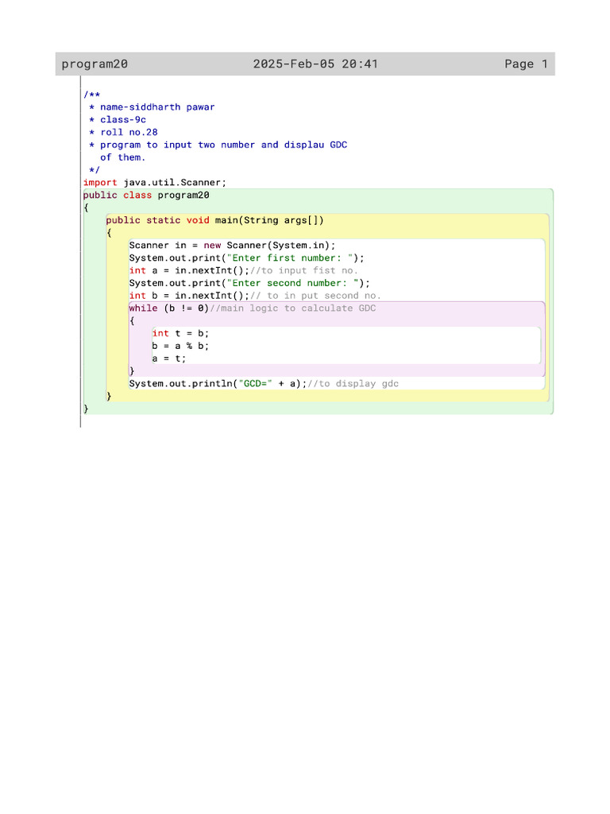Click the '//main logic to calculate GDC' comment
610x814 pixels.
[x=293, y=308]
